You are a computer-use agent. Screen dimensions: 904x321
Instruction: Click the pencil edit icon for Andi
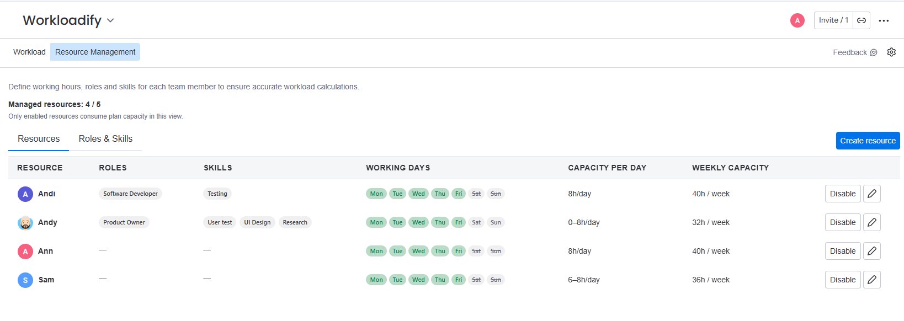coord(872,194)
